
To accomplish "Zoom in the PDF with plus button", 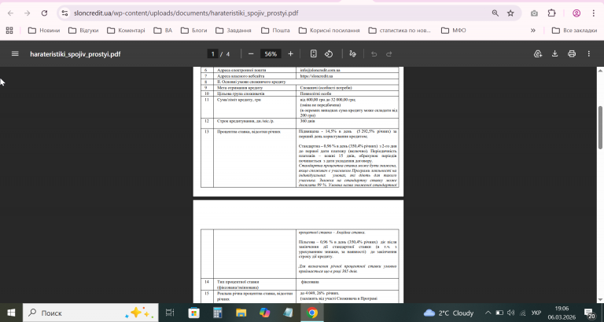I will (x=290, y=54).
